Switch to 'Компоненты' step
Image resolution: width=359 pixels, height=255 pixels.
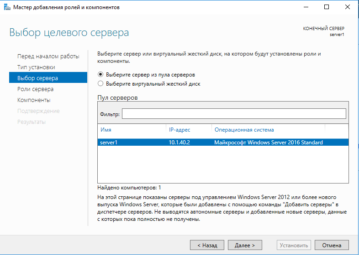[34, 100]
